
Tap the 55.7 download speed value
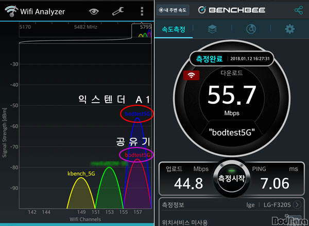(x=232, y=95)
